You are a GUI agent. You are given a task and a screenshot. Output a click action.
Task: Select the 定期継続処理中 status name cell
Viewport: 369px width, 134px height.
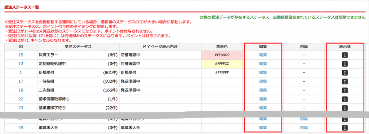tap(78, 64)
